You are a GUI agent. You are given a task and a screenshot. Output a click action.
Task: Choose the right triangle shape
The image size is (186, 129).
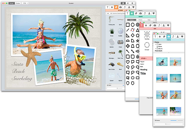[x=128, y=35]
